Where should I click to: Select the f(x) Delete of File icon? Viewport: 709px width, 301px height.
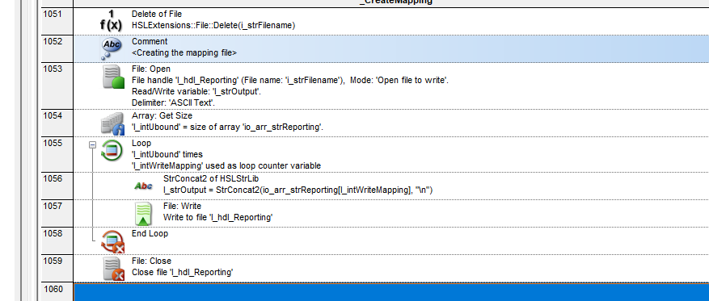(x=112, y=20)
